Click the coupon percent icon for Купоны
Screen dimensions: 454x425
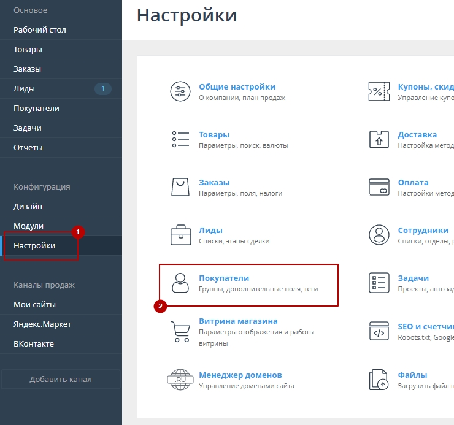pyautogui.click(x=379, y=92)
